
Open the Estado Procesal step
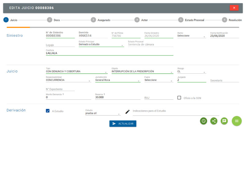click(x=191, y=20)
